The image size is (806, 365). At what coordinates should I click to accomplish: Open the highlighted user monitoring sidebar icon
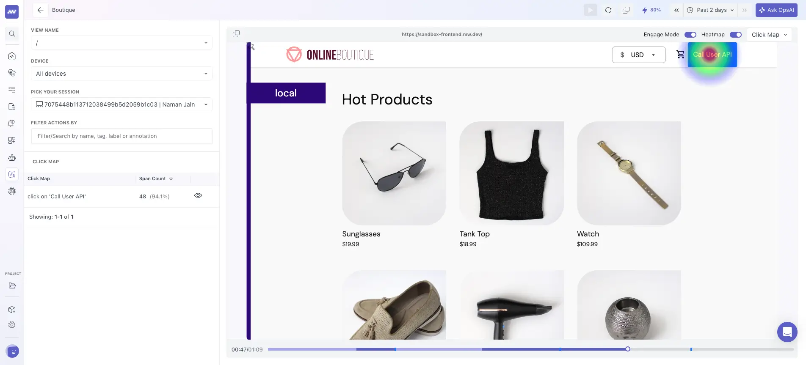coord(12,174)
